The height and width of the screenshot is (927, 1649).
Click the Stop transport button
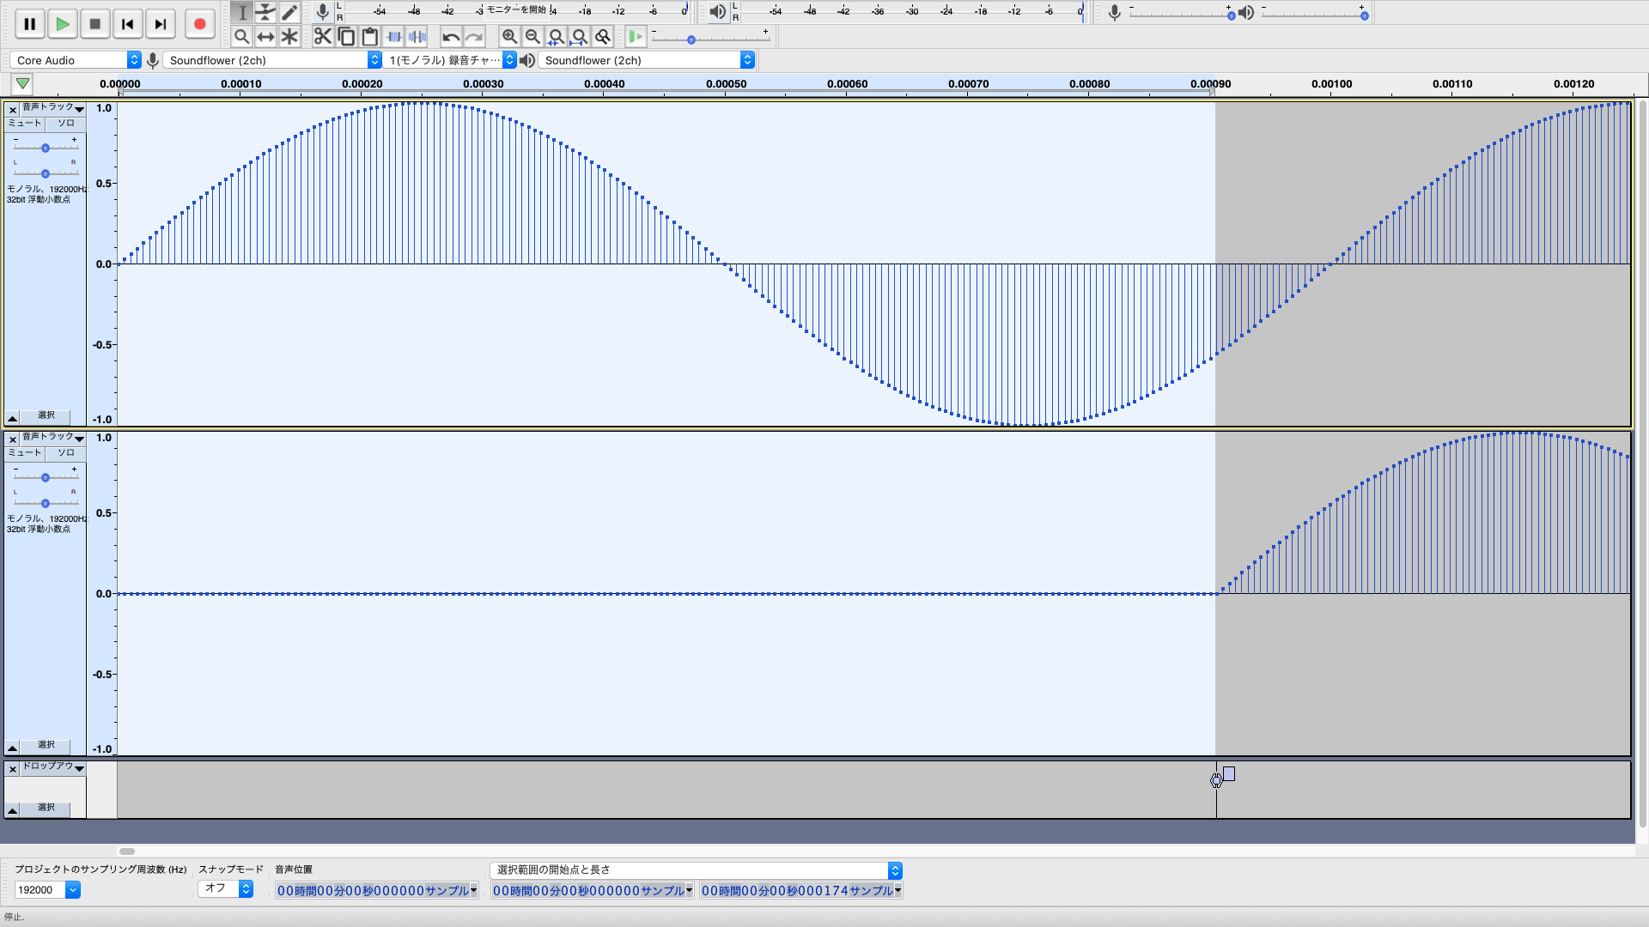95,24
